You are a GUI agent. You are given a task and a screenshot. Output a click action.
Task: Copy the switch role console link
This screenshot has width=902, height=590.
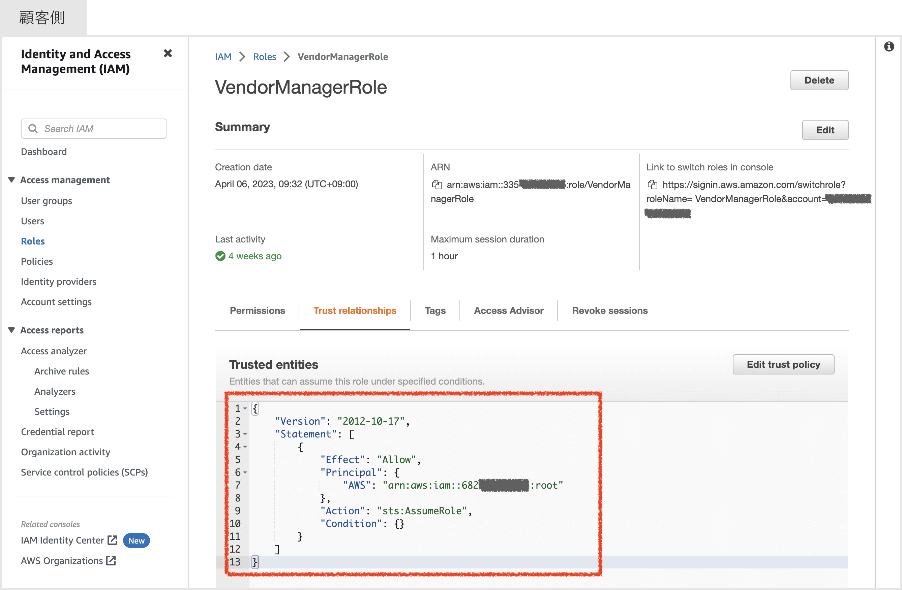(652, 185)
